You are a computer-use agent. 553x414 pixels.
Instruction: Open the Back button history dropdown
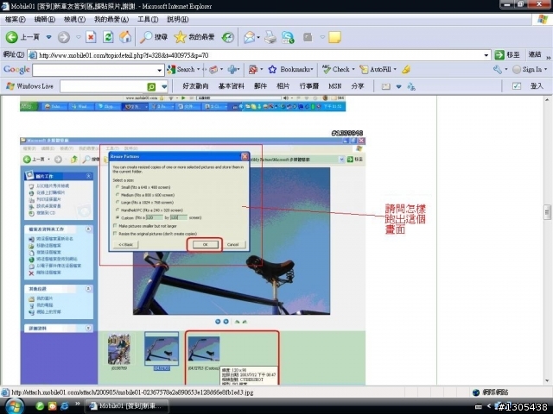(x=48, y=37)
